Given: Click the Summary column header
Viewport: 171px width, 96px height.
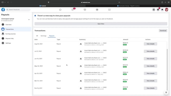Looking at the screenshot, I should pyautogui.click(x=82, y=39).
